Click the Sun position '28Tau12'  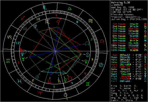point(125,55)
